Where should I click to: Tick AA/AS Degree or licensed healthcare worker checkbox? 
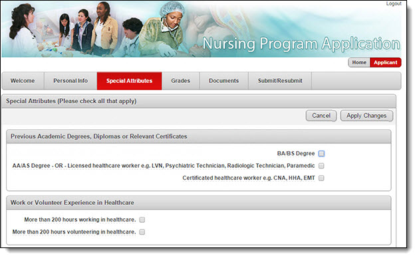click(321, 166)
